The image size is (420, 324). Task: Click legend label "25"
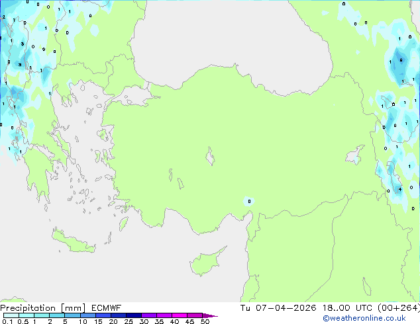click(129, 321)
